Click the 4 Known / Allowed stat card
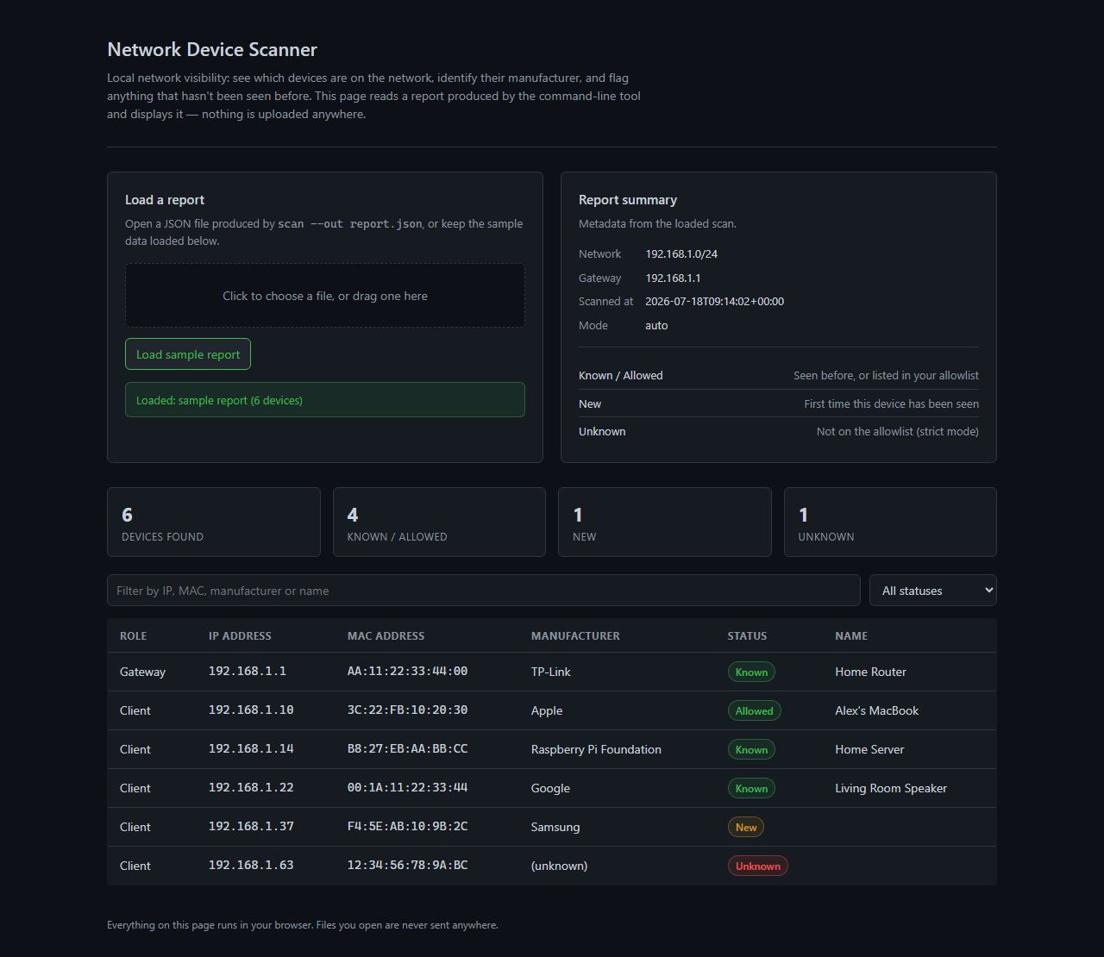Screen dimensions: 1104x957 click(x=439, y=522)
